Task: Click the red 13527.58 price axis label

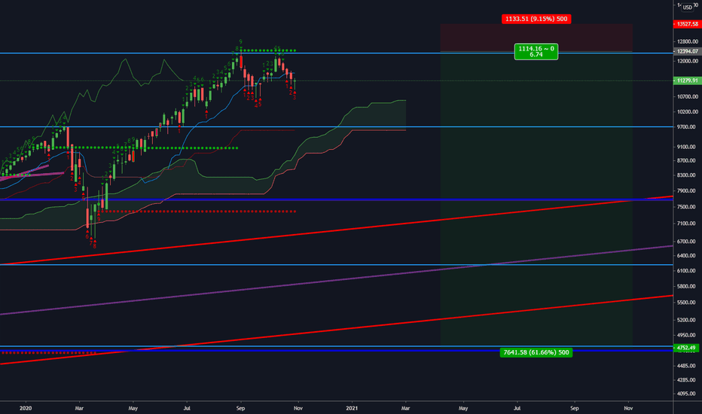Action: click(687, 24)
